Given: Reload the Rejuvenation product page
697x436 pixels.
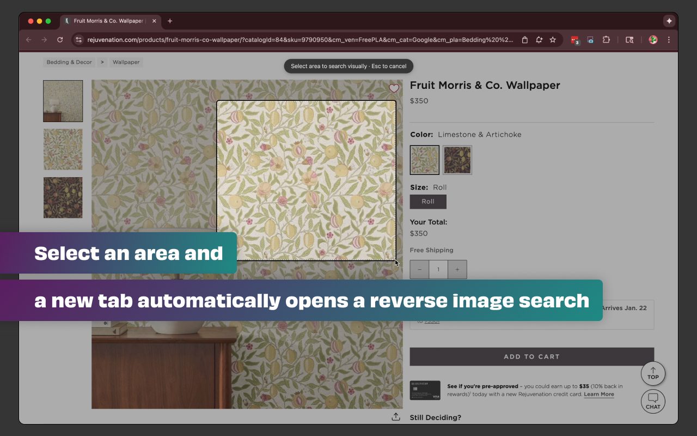Looking at the screenshot, I should 60,40.
